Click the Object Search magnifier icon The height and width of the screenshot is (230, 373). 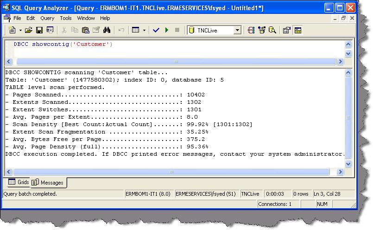[x=272, y=30]
